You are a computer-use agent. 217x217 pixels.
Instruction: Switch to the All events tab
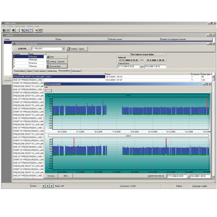tap(76, 71)
